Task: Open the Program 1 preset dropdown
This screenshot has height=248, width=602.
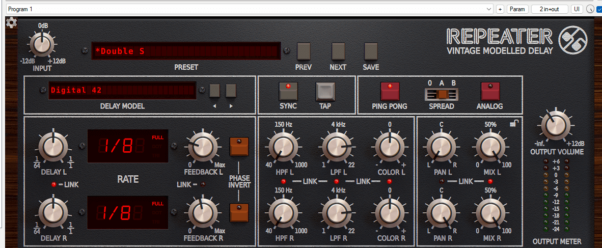Action: click(250, 9)
